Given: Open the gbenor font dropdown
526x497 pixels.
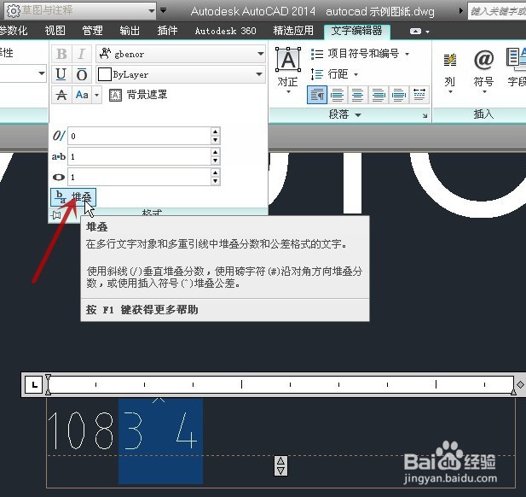Looking at the screenshot, I should pos(181,54).
